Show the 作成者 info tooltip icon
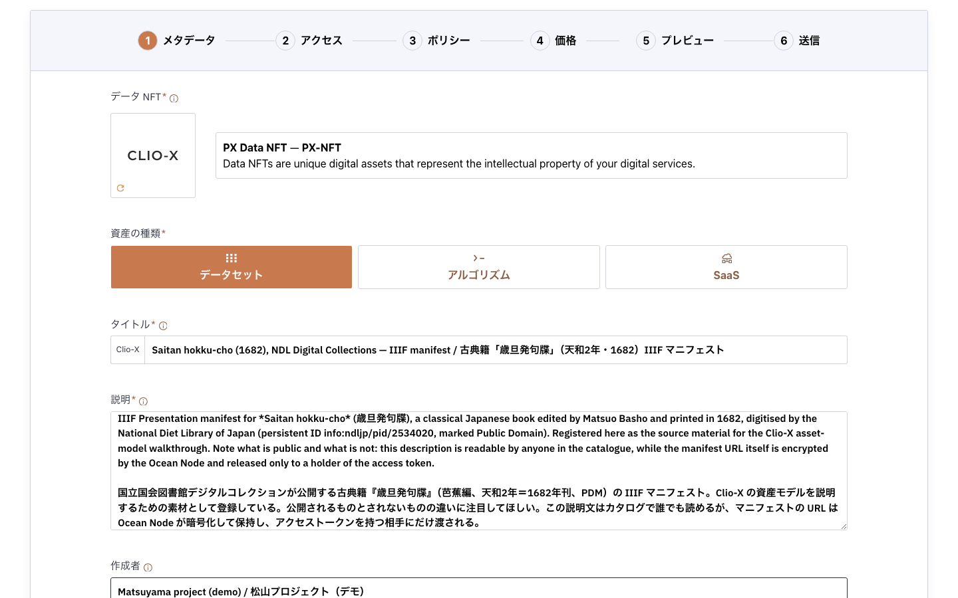This screenshot has width=958, height=598. click(148, 567)
